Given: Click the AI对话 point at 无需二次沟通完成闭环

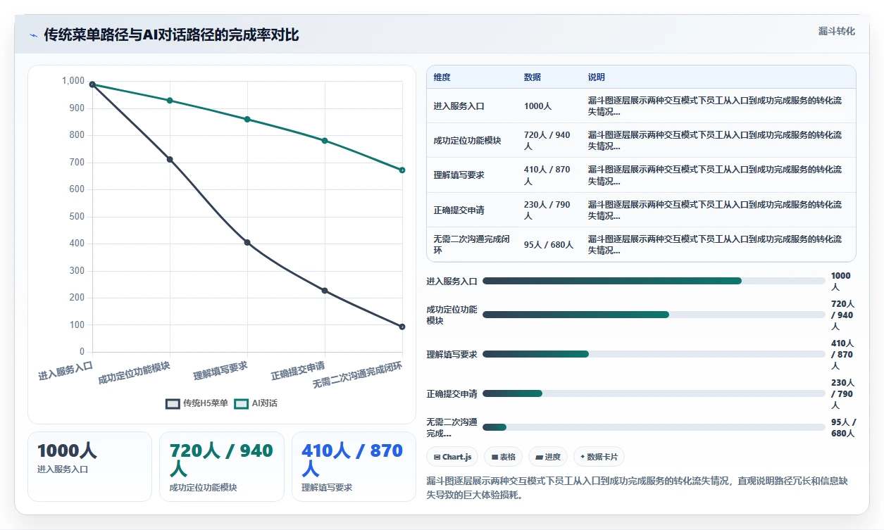Looking at the screenshot, I should click(x=402, y=170).
